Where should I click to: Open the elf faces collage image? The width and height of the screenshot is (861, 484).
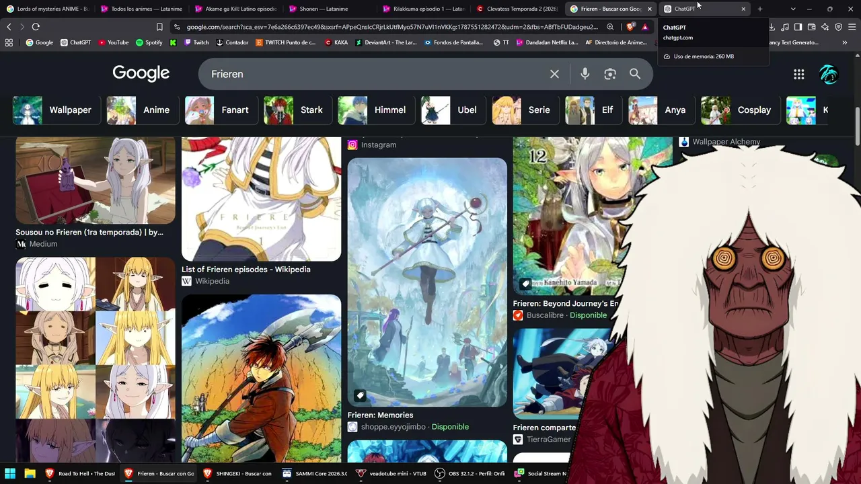(x=96, y=360)
